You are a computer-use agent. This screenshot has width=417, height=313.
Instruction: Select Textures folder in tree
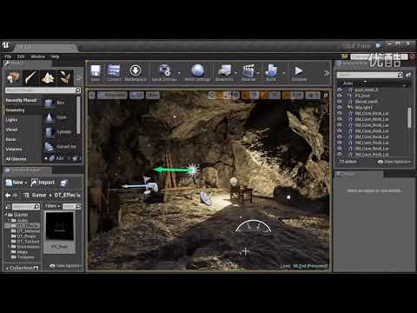(x=25, y=257)
